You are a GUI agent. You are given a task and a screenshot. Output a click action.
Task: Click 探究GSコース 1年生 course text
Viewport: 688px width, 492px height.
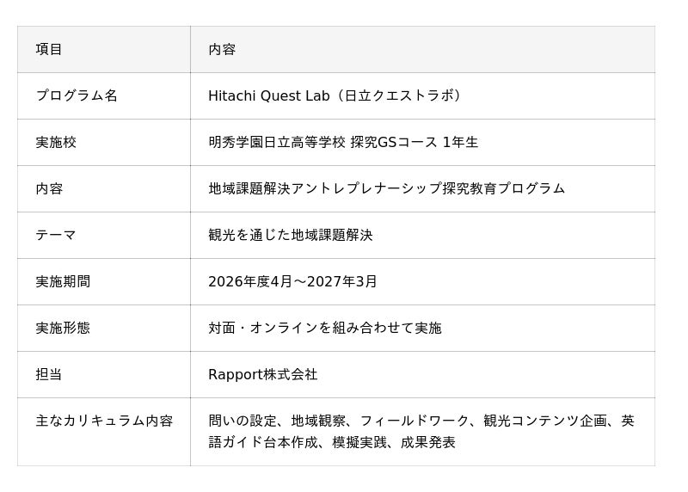tap(415, 142)
